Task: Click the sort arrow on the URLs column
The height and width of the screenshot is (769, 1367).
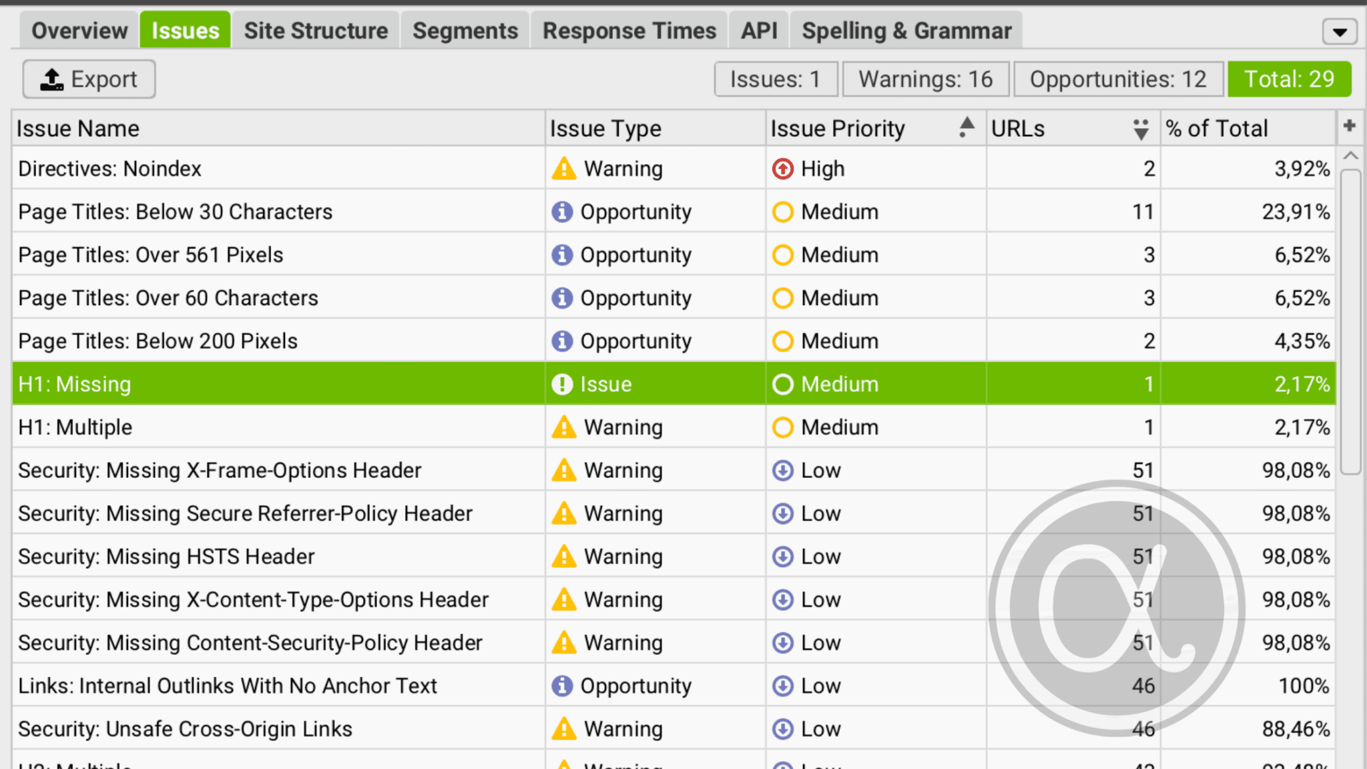Action: (1140, 127)
